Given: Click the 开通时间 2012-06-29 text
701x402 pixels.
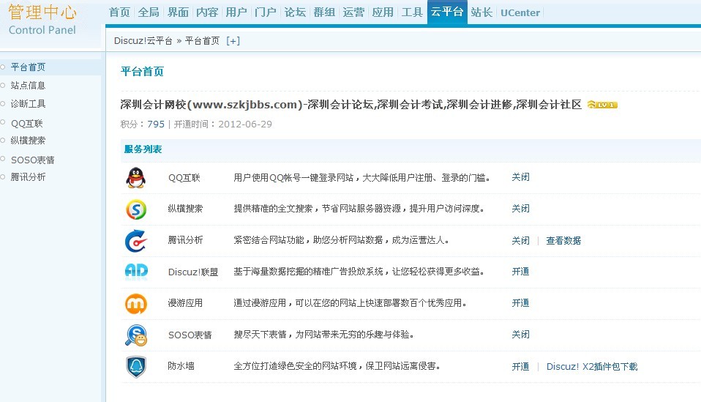Looking at the screenshot, I should click(222, 124).
